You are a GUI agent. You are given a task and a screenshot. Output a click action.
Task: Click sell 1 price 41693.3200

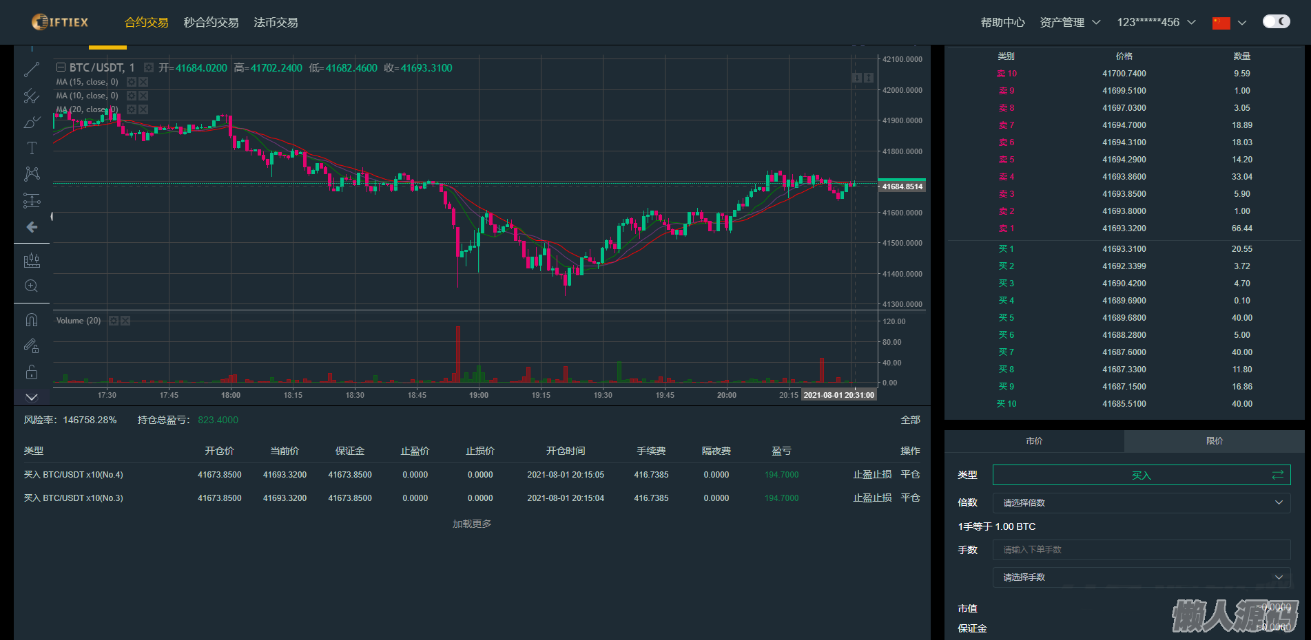coord(1124,228)
